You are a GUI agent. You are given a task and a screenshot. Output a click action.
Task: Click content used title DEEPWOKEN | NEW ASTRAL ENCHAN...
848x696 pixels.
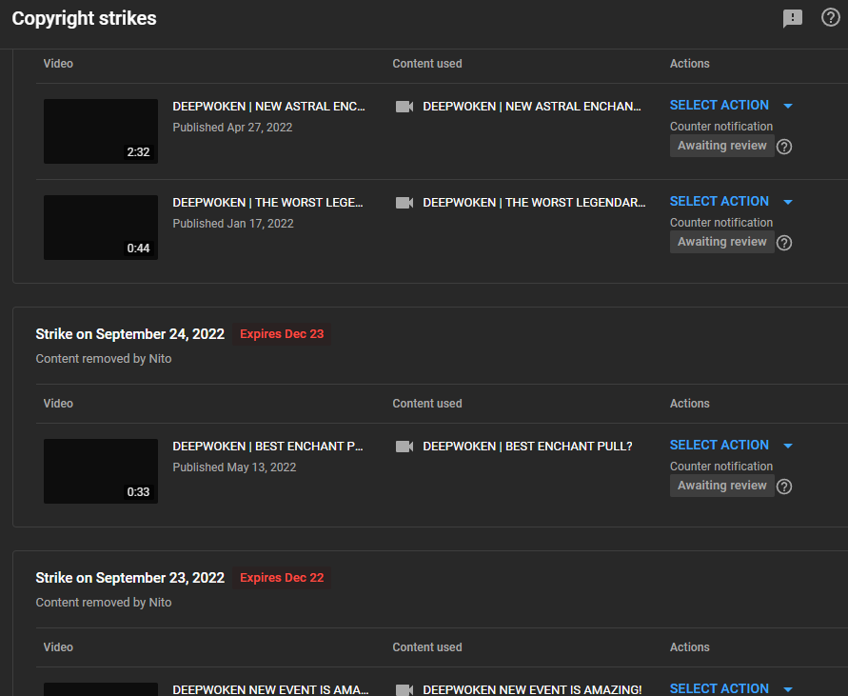(x=532, y=107)
